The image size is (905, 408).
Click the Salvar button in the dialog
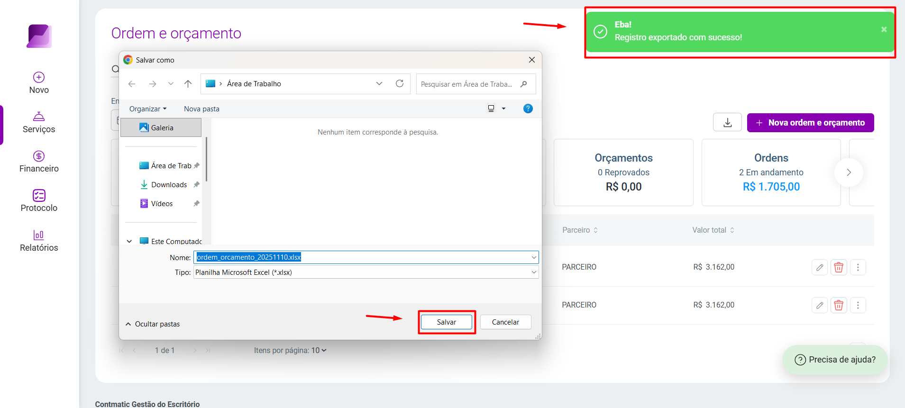point(447,322)
